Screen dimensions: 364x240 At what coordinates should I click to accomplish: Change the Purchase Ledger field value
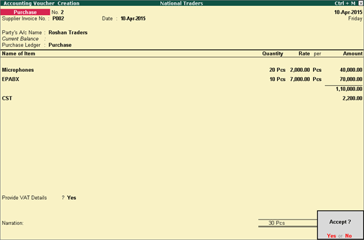pyautogui.click(x=60, y=45)
